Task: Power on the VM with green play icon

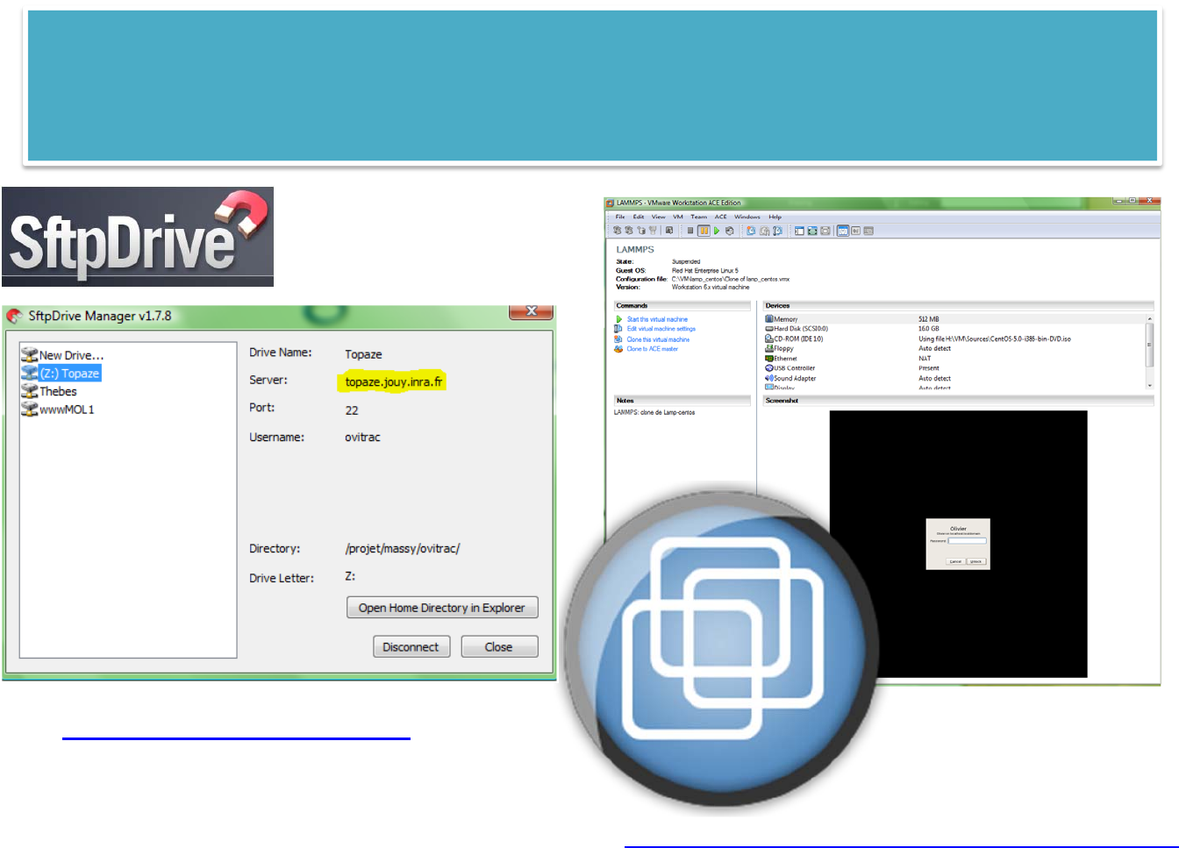Action: pyautogui.click(x=717, y=231)
